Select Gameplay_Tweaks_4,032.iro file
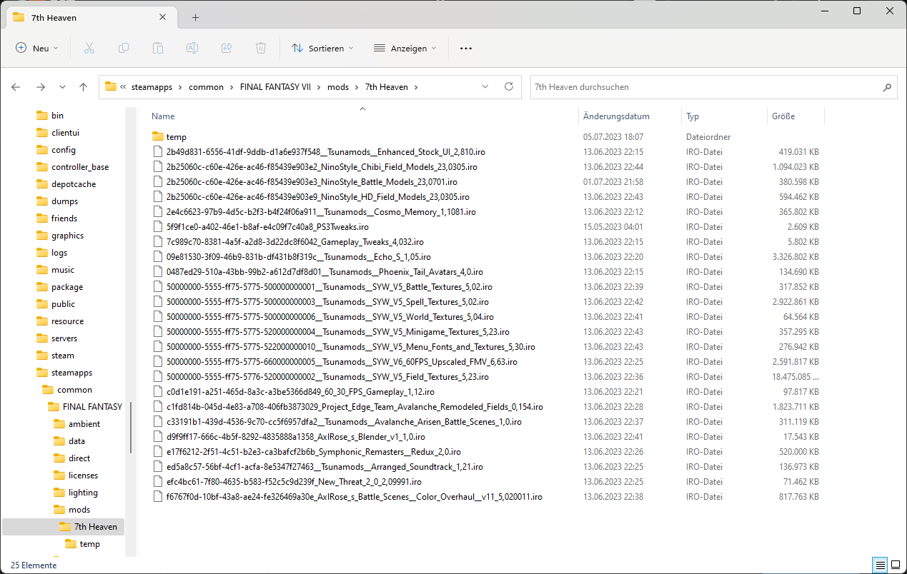 click(x=294, y=241)
